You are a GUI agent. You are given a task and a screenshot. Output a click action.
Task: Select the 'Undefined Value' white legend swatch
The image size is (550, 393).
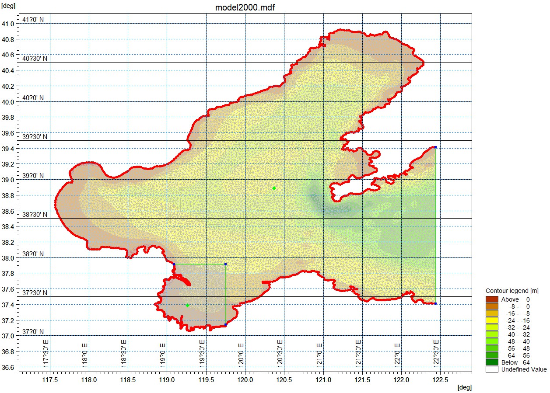coord(492,369)
